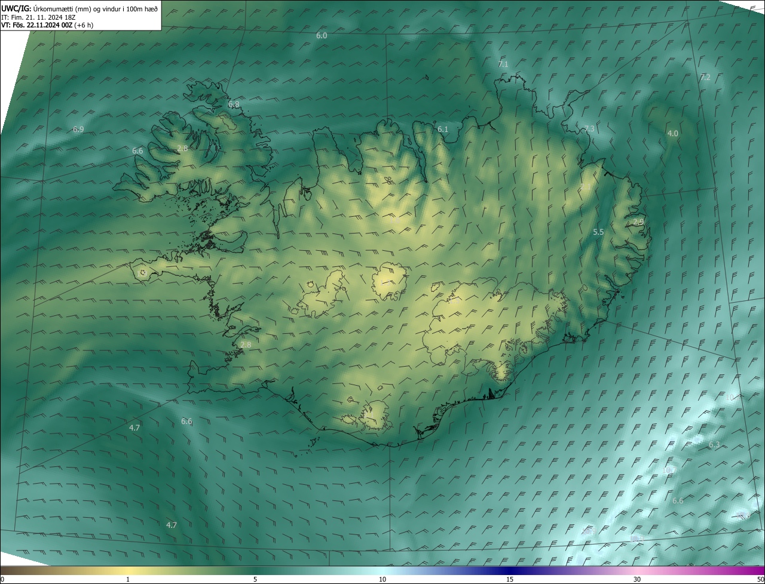Click the valid time "VT: Fös. 22.11.2024 00Z (+6 h)"
The width and height of the screenshot is (765, 584).
[x=47, y=25]
